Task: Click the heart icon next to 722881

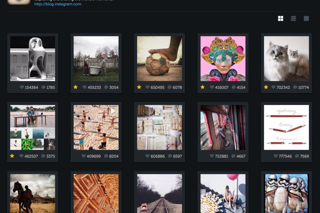Action: click(x=212, y=156)
